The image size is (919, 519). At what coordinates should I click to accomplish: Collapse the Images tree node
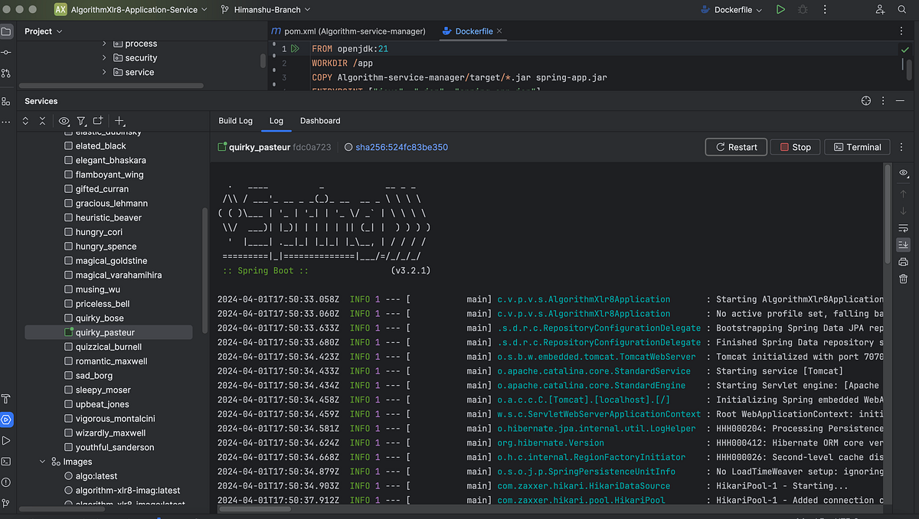pos(43,462)
